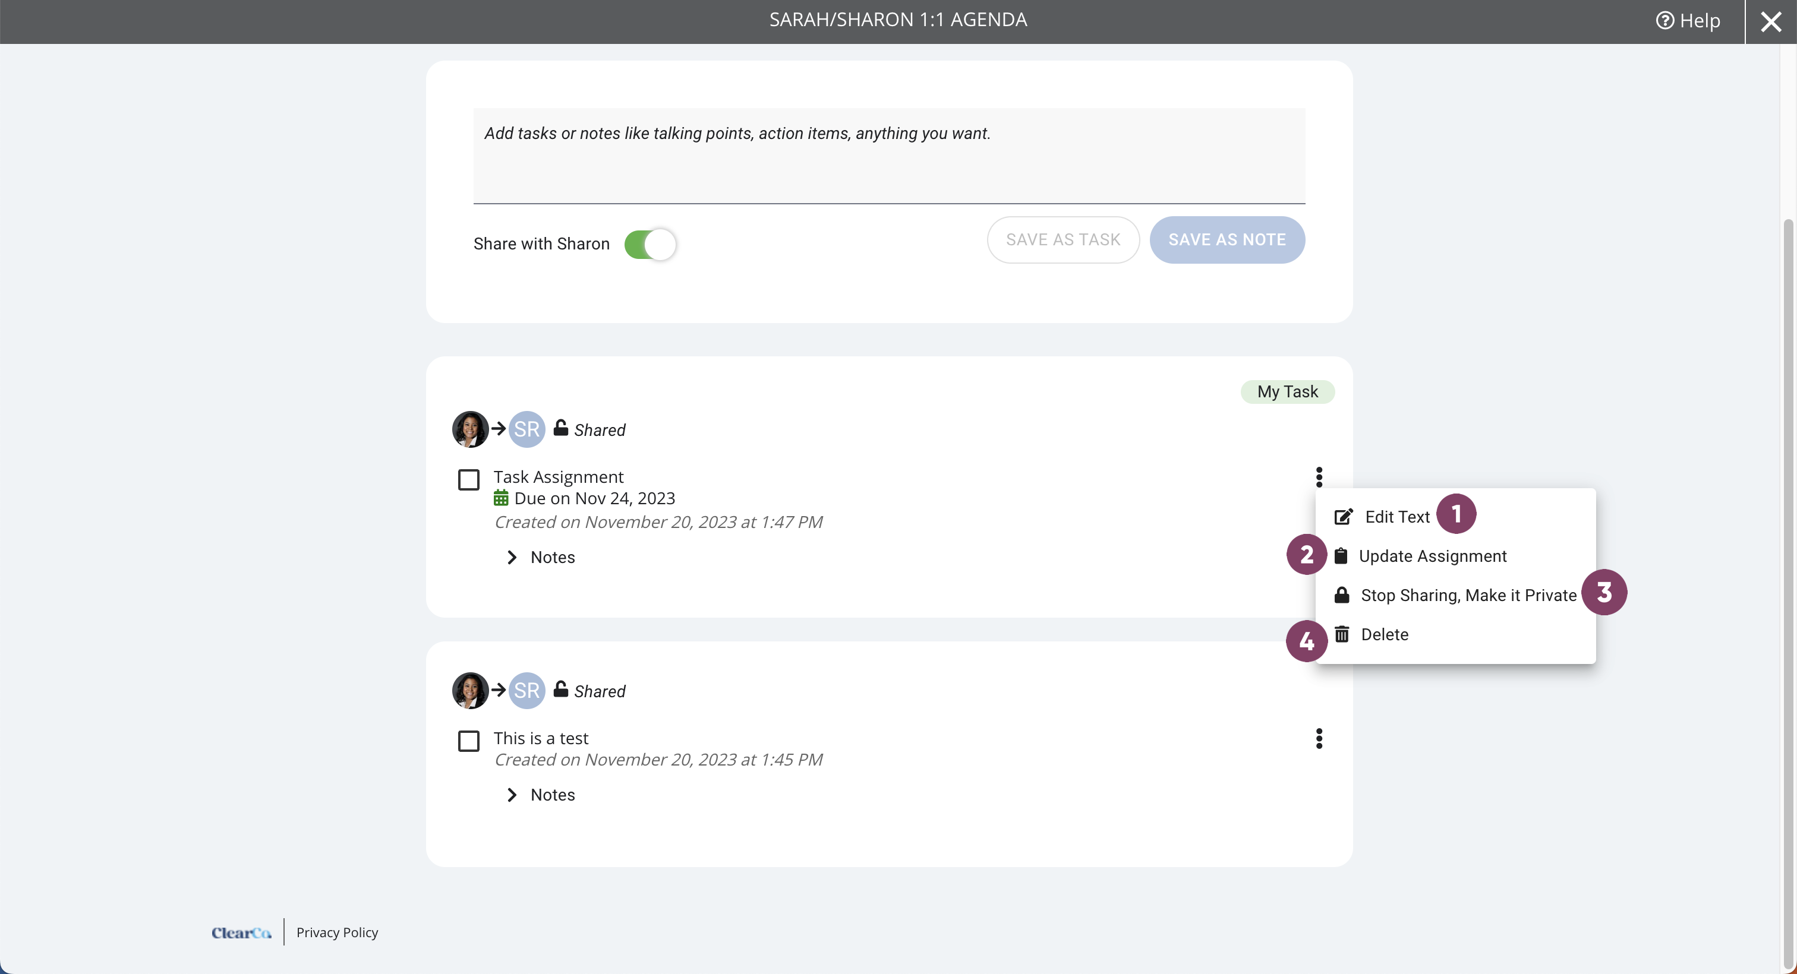The height and width of the screenshot is (974, 1797).
Task: Click the Delete trash can icon
Action: click(x=1341, y=634)
